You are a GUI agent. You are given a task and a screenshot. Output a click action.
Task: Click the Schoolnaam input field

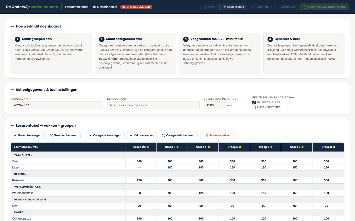pos(153,105)
